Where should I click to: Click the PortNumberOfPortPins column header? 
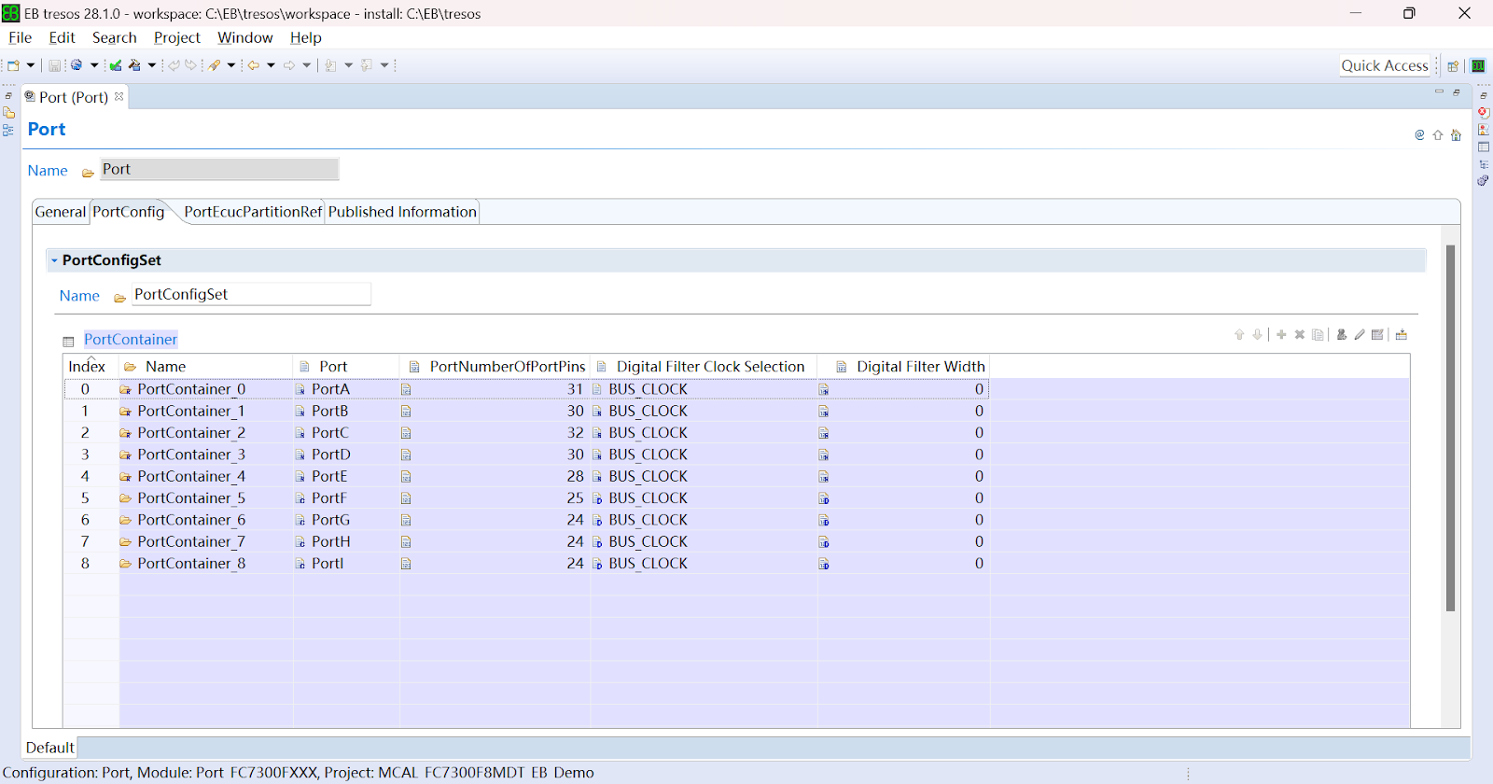[496, 367]
